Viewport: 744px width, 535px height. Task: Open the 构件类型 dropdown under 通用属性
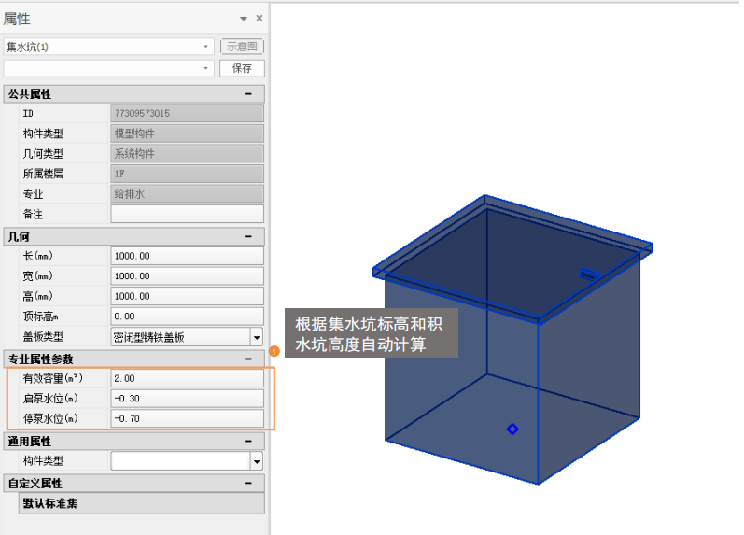256,461
